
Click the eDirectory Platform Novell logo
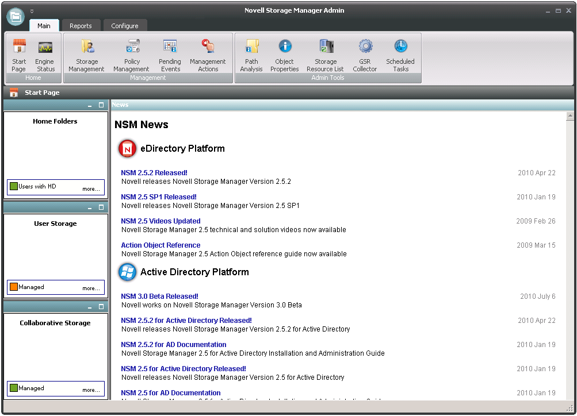[x=127, y=148]
